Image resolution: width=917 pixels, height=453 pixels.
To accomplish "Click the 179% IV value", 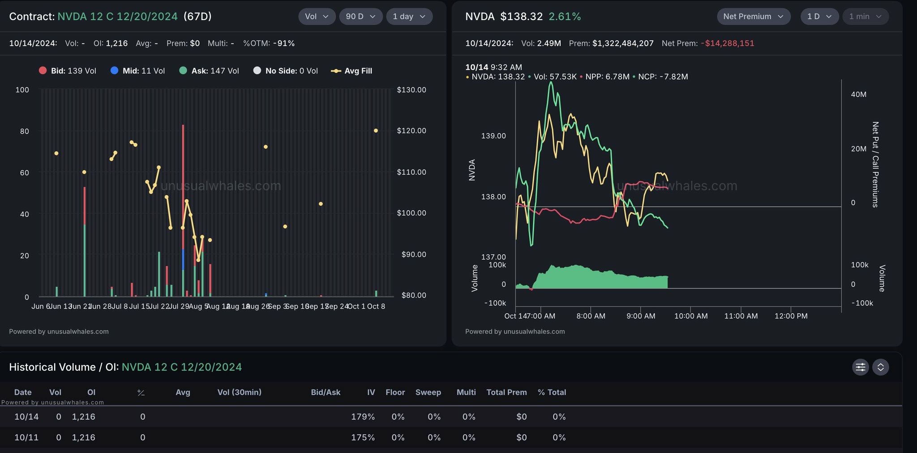I will click(363, 417).
